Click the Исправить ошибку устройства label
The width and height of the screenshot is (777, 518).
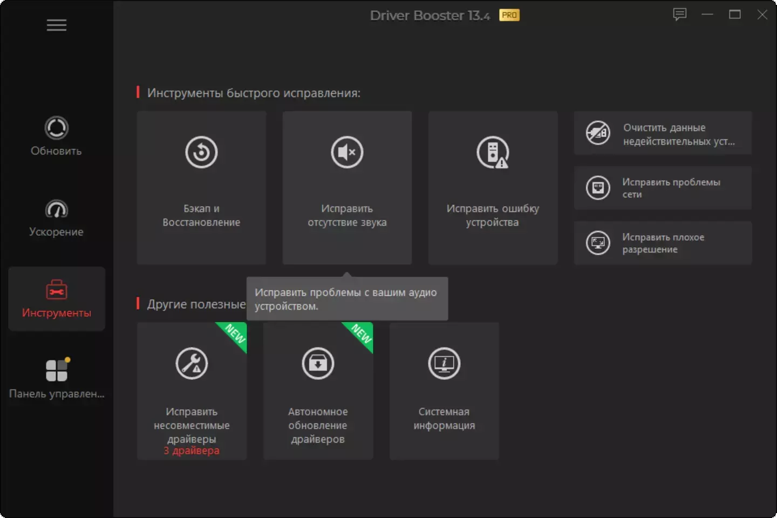(x=492, y=215)
